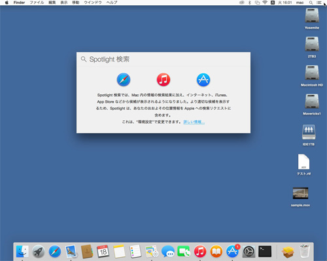
Task: Select the テスト.rtf file on desktop
Action: click(x=303, y=162)
